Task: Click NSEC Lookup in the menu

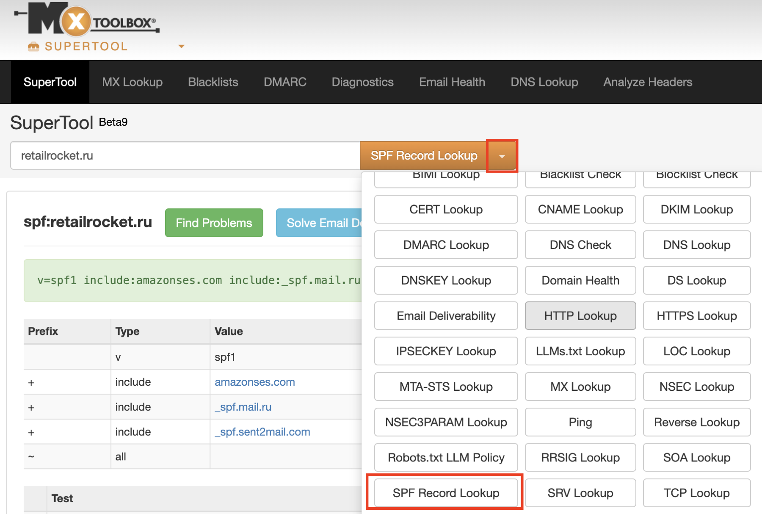Action: [x=697, y=387]
